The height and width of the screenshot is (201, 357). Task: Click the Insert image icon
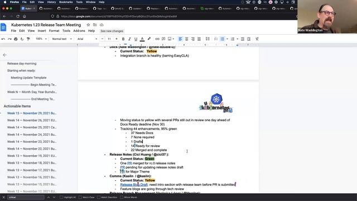(x=170, y=39)
